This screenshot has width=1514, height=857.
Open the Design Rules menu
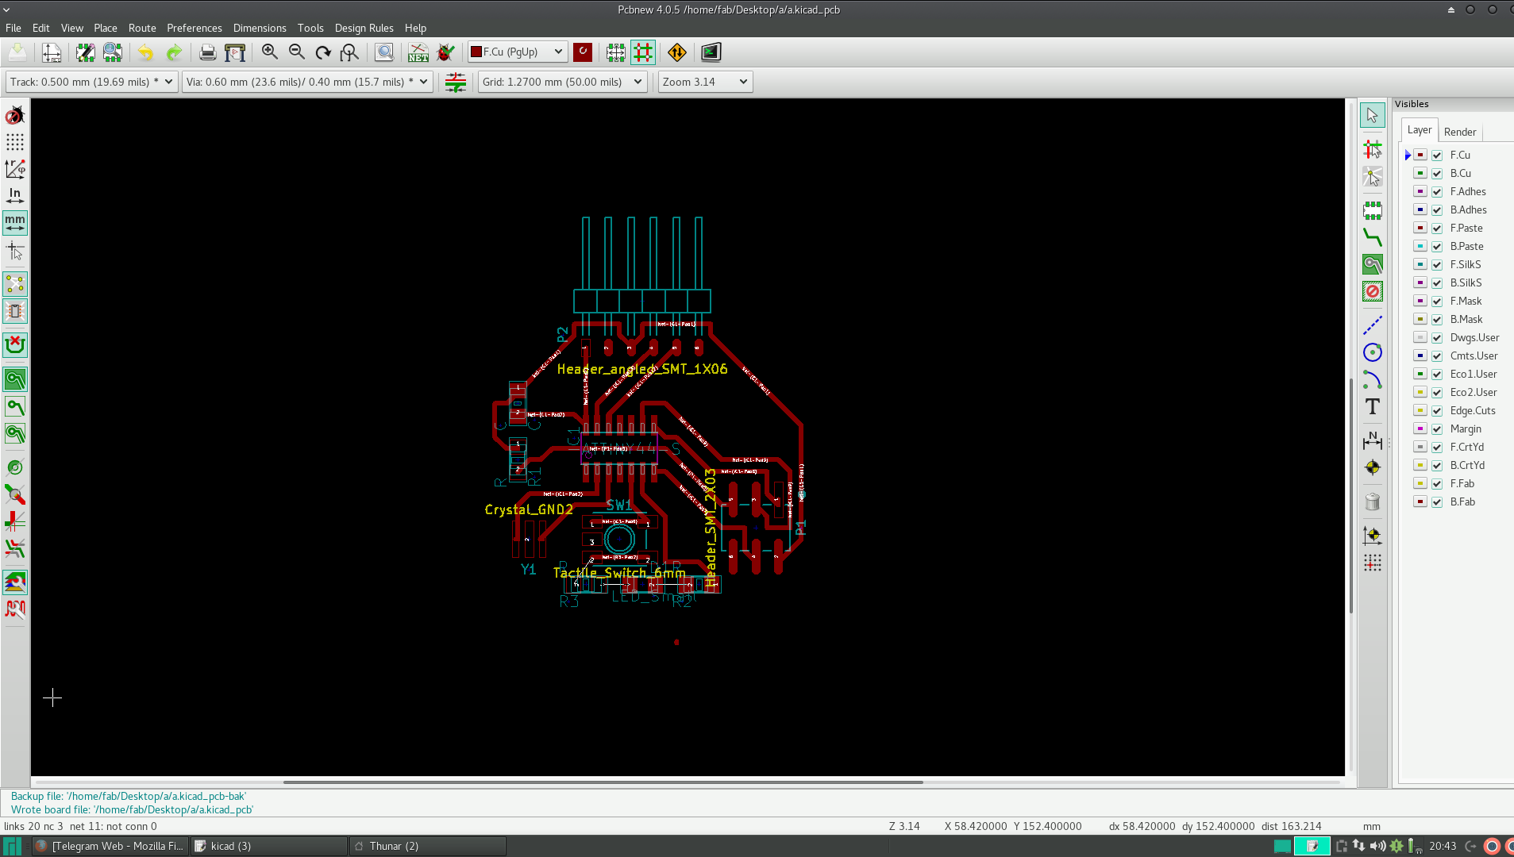364,28
